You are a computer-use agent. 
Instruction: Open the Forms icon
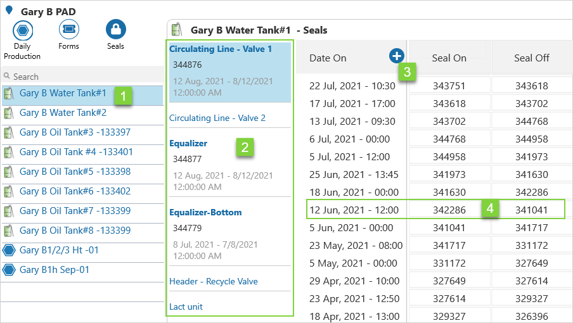click(68, 30)
